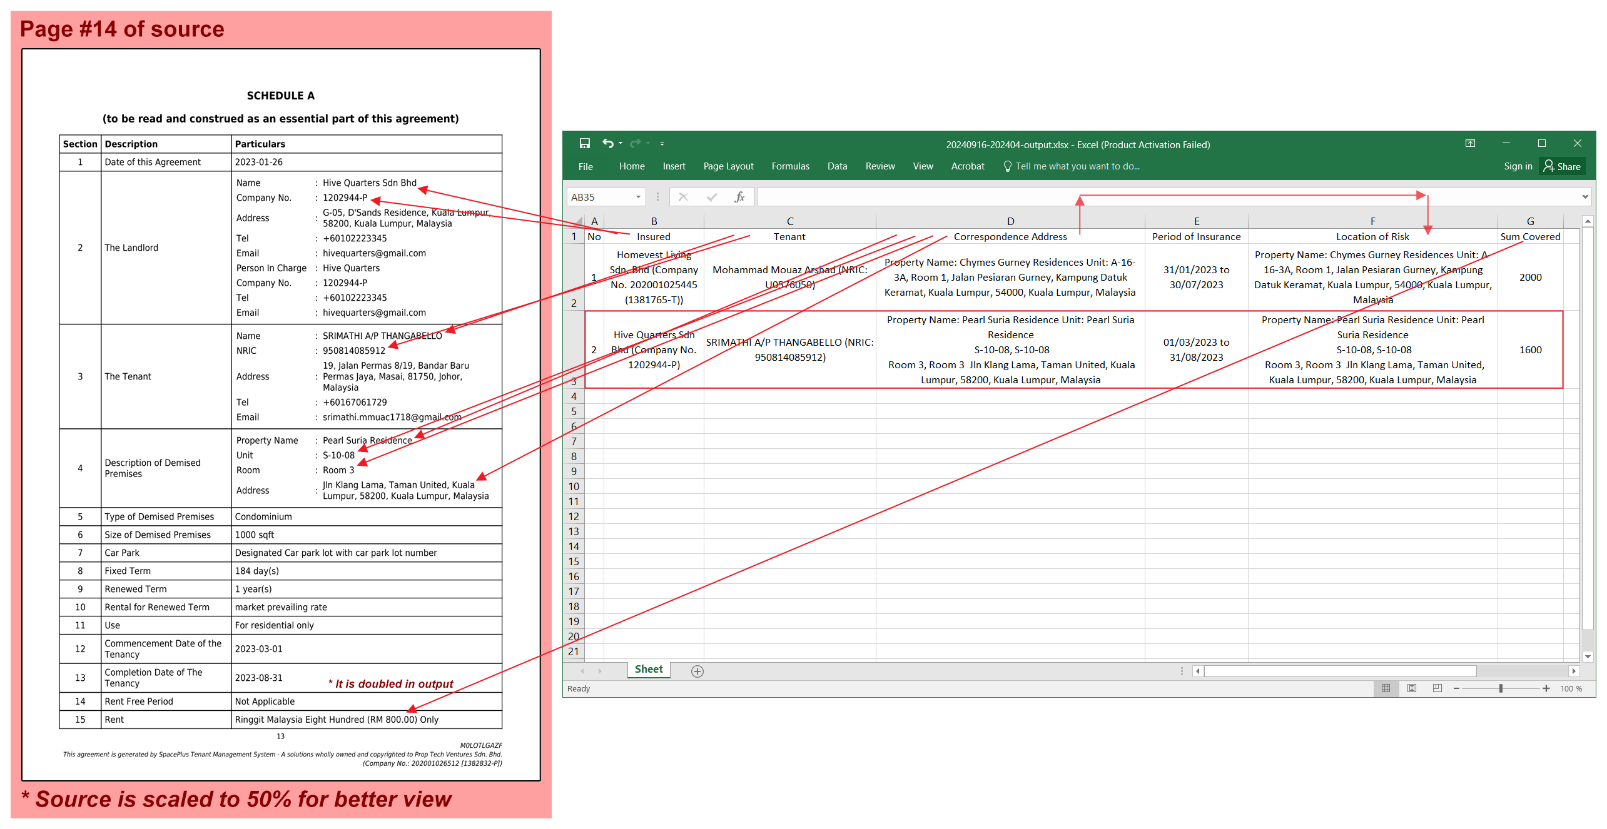This screenshot has width=1607, height=829.
Task: Expand the Name Box dropdown arrow
Action: pos(638,197)
